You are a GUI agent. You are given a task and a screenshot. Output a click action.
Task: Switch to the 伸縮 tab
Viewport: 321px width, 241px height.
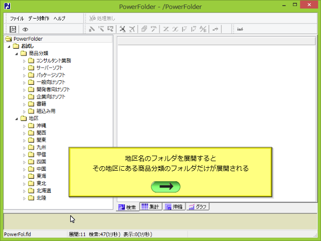[174, 206]
